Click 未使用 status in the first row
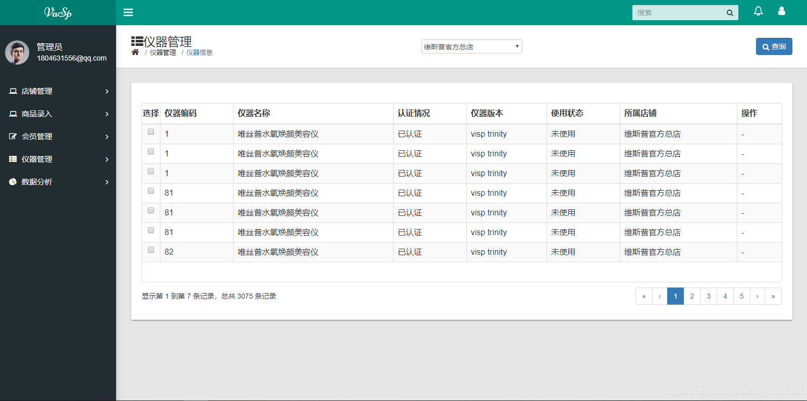The height and width of the screenshot is (401, 807). tap(563, 134)
